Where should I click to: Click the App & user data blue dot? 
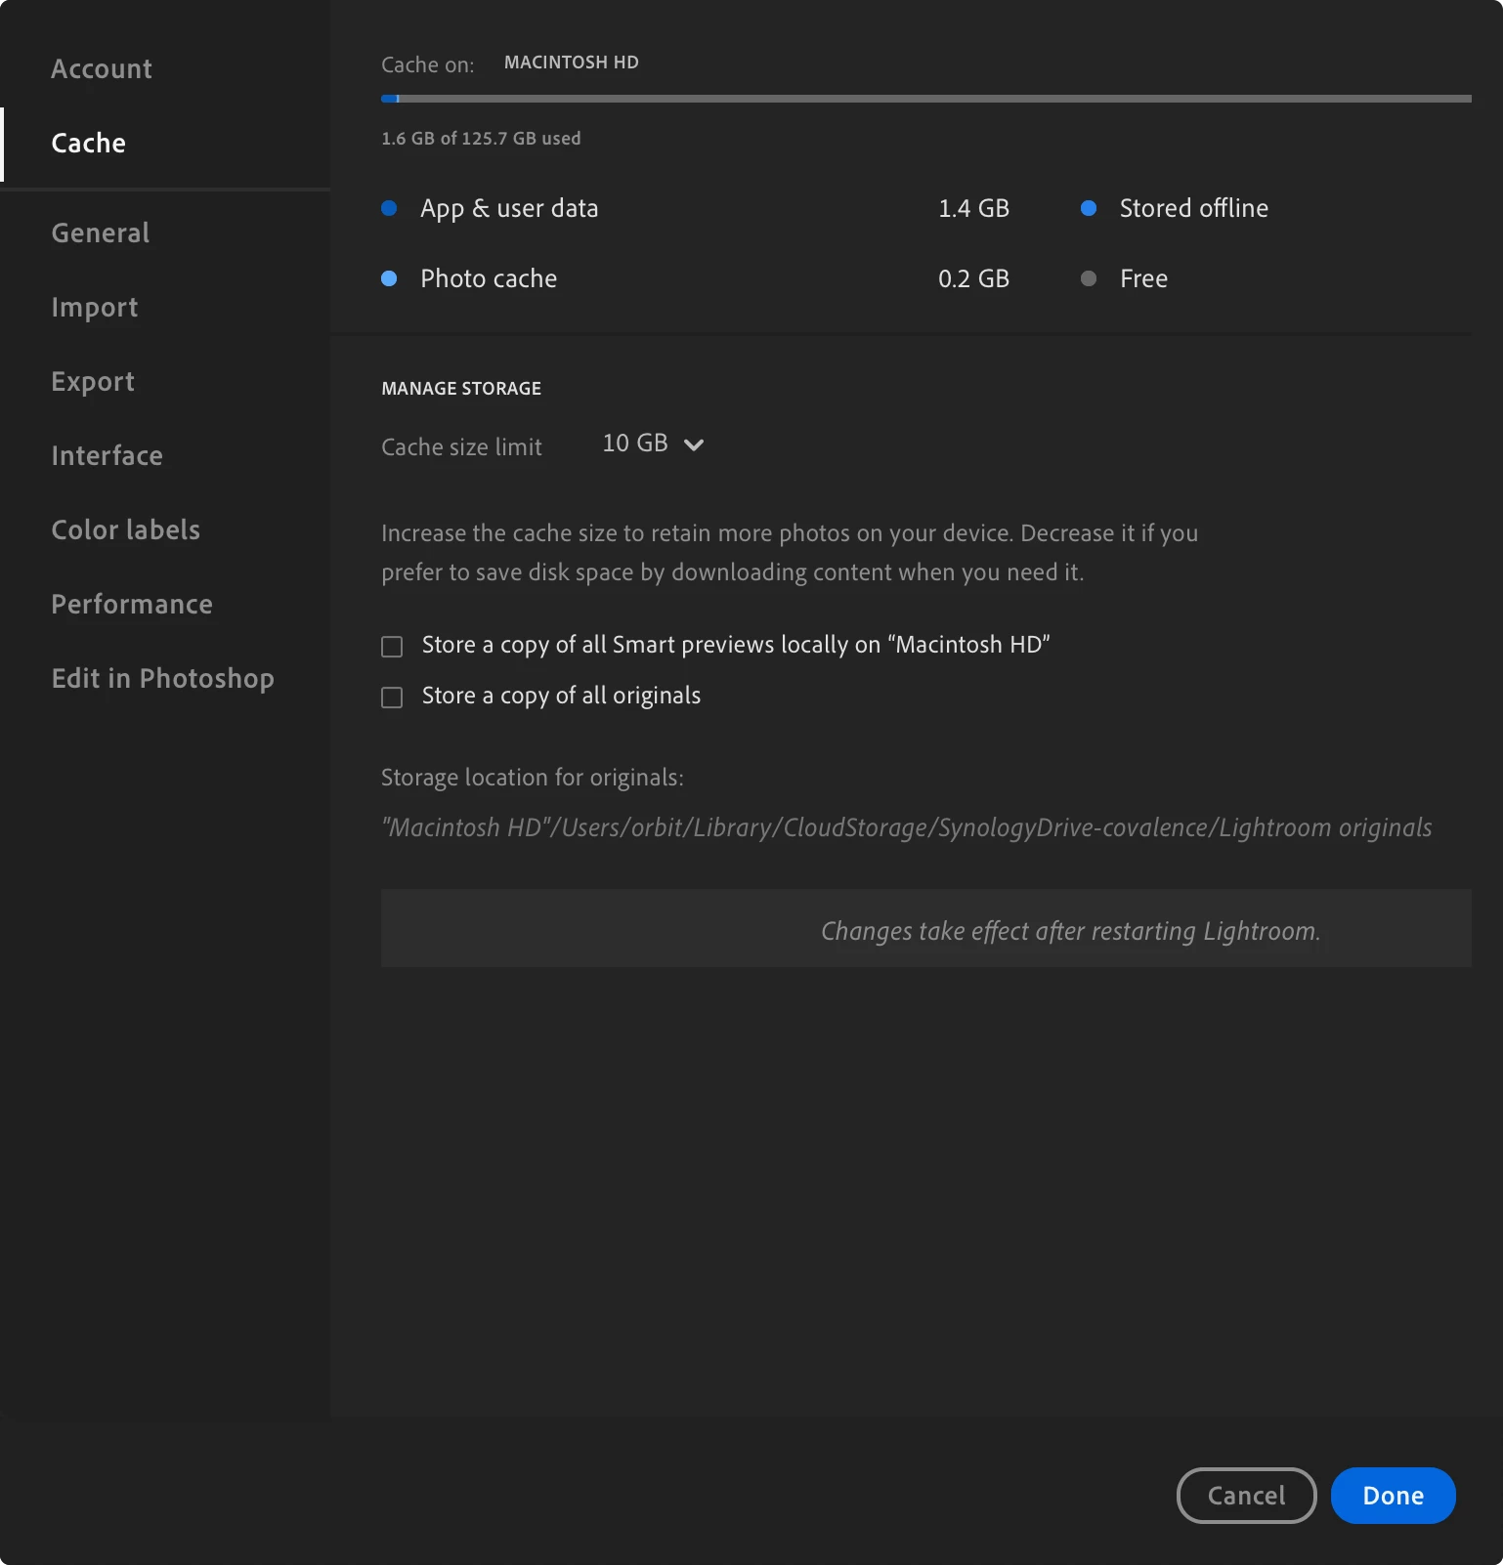click(389, 208)
